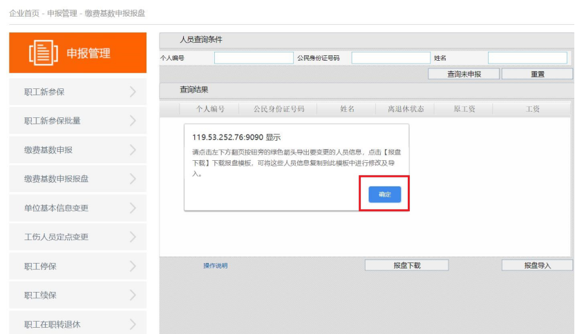575x334 pixels.
Task: Click the 报盘下载 button
Action: pos(406,265)
